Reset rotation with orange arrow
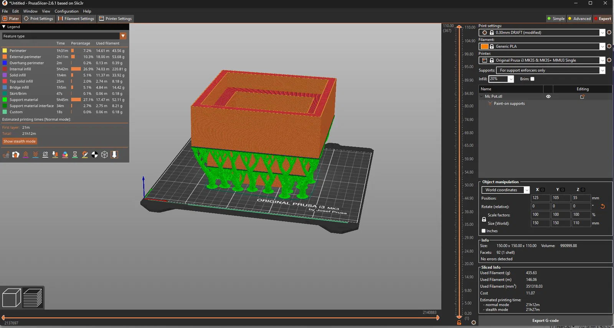This screenshot has width=614, height=328. [x=602, y=207]
